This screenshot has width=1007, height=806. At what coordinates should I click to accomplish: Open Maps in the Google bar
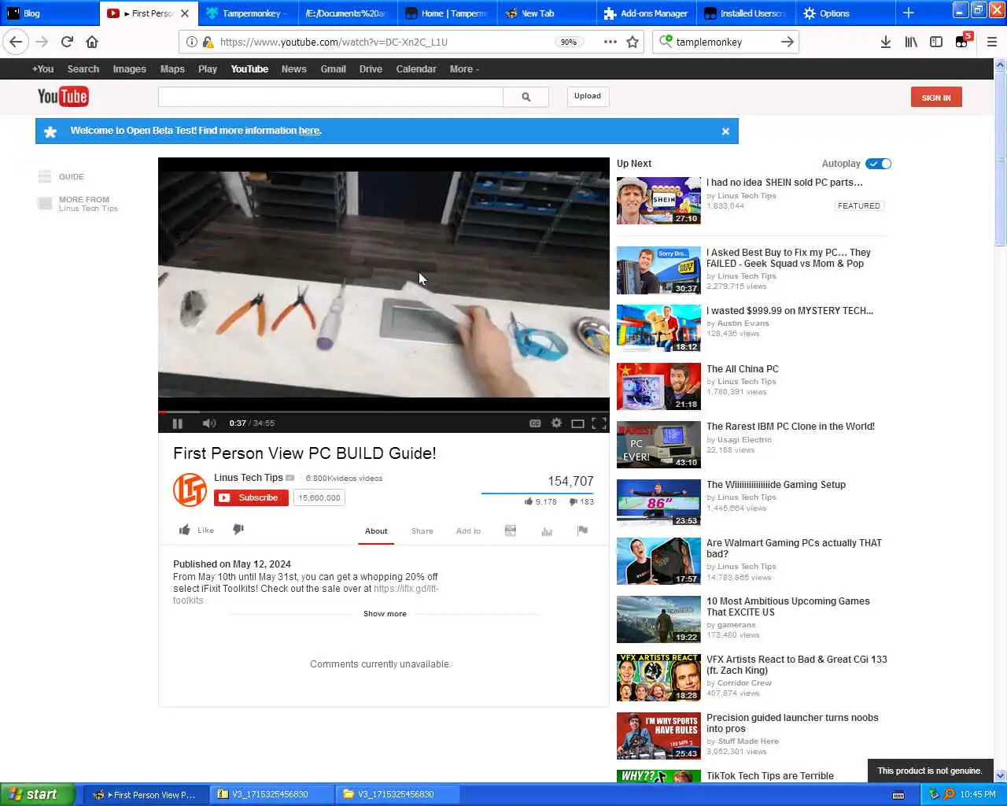point(172,69)
